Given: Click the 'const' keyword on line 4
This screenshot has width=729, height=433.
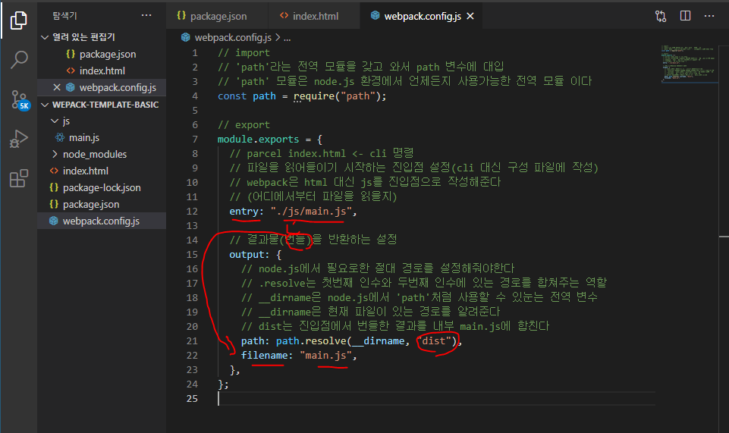Looking at the screenshot, I should pos(232,96).
